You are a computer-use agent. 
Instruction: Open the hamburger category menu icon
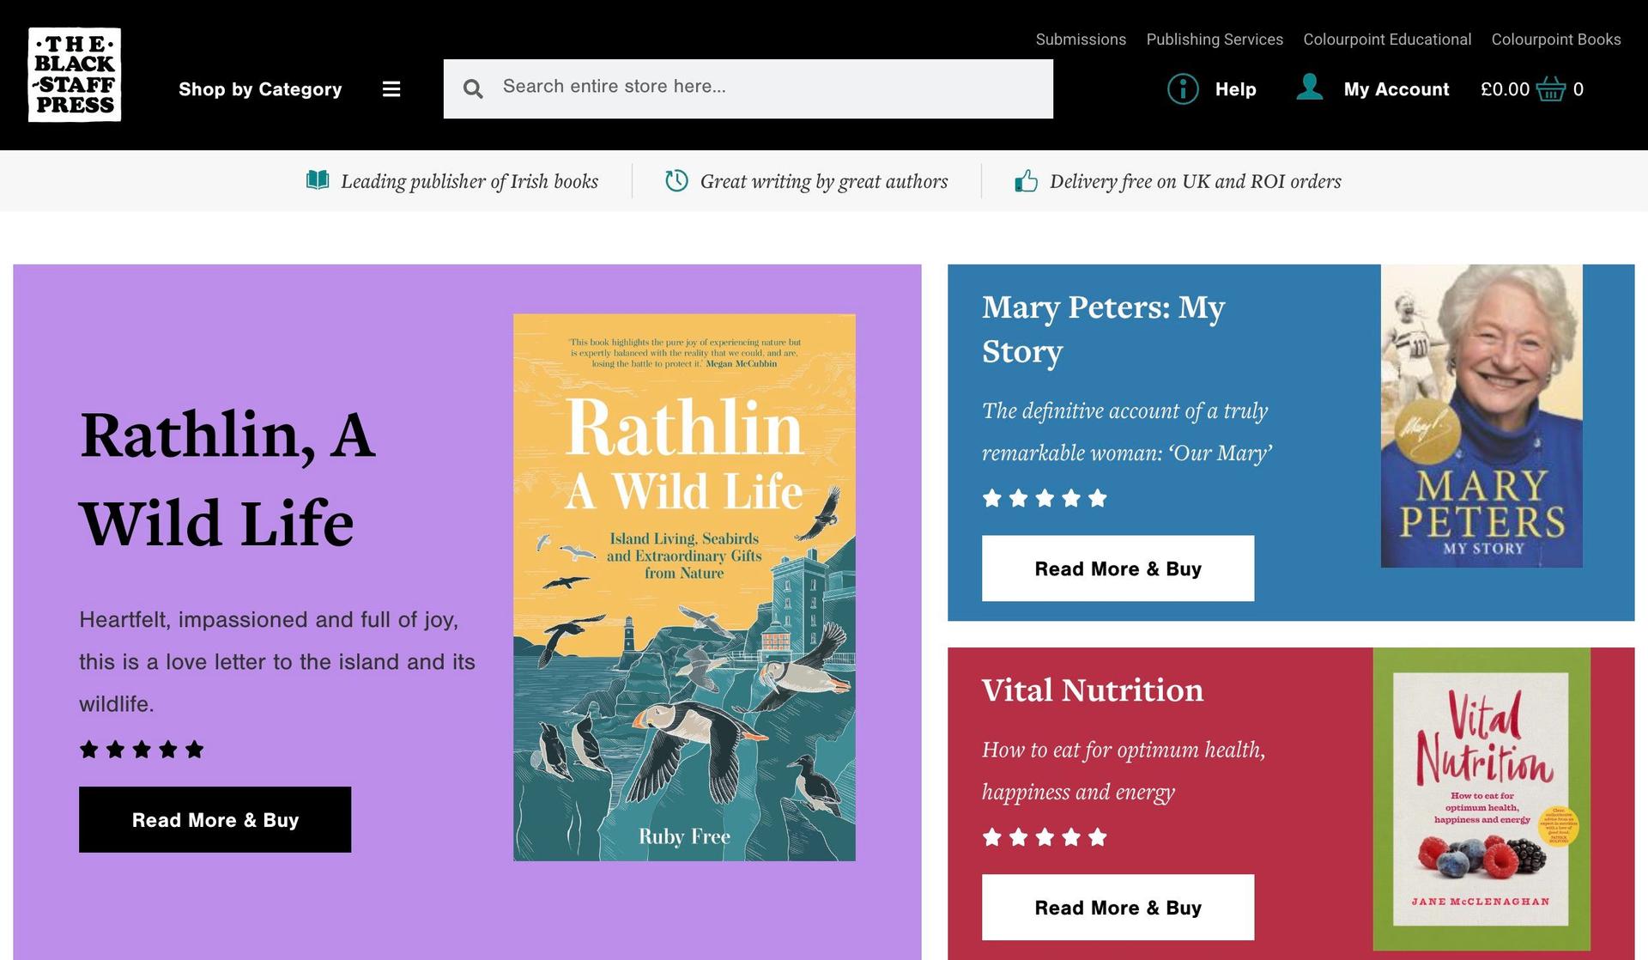(x=391, y=89)
